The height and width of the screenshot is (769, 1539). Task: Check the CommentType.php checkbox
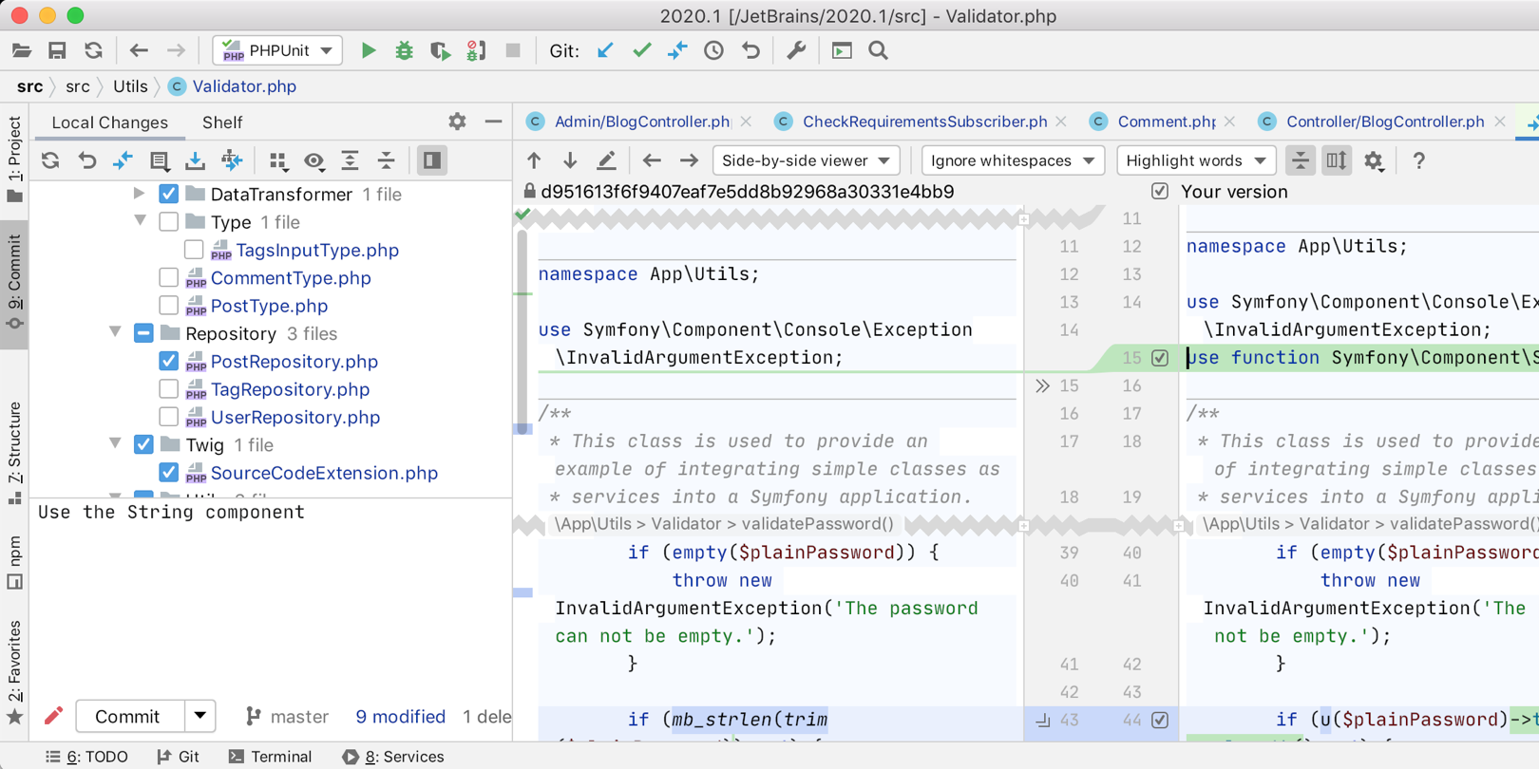click(x=168, y=277)
